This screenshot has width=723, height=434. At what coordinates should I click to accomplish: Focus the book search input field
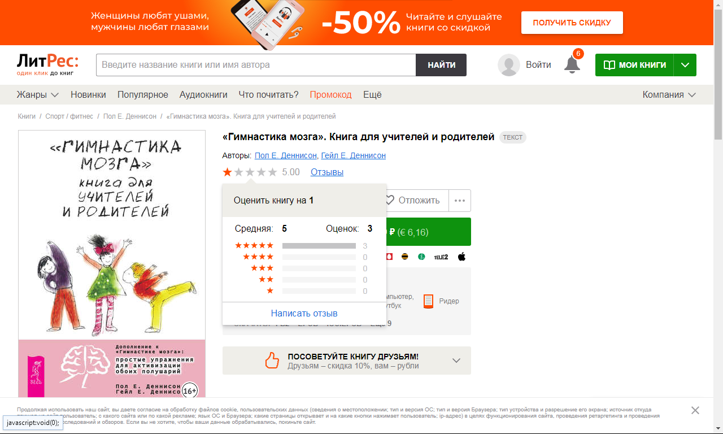(256, 65)
